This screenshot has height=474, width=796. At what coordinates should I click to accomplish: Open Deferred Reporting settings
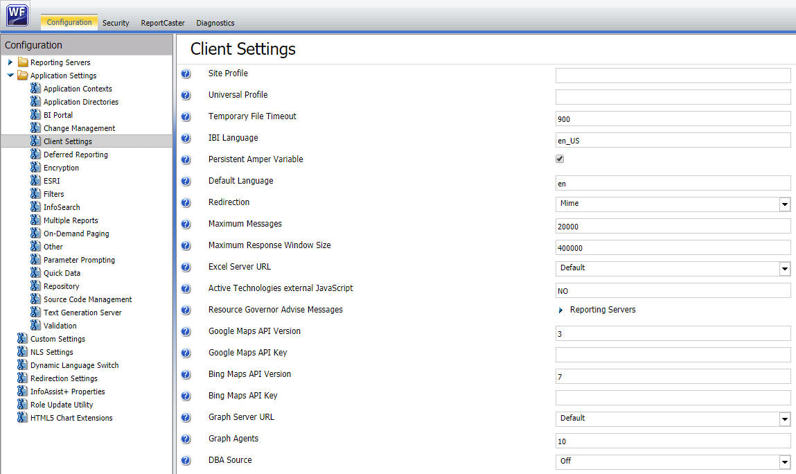pos(76,155)
